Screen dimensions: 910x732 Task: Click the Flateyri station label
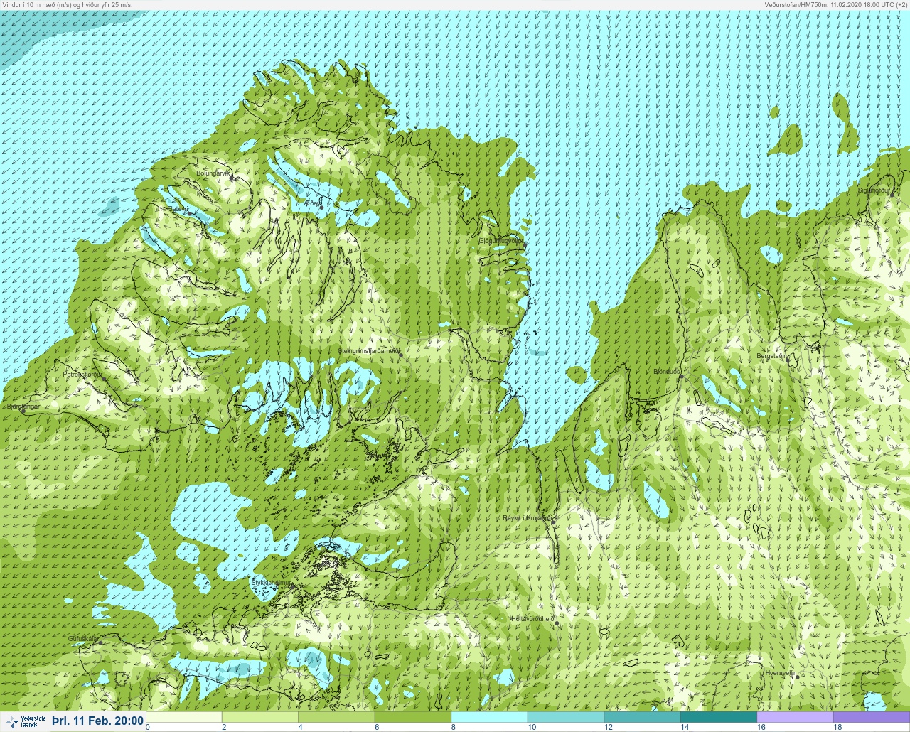tap(177, 209)
